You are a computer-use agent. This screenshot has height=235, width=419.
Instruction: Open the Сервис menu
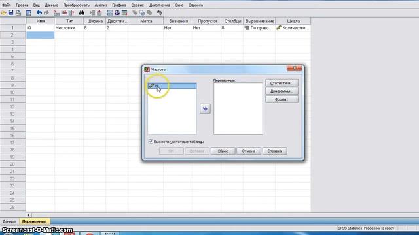point(137,5)
